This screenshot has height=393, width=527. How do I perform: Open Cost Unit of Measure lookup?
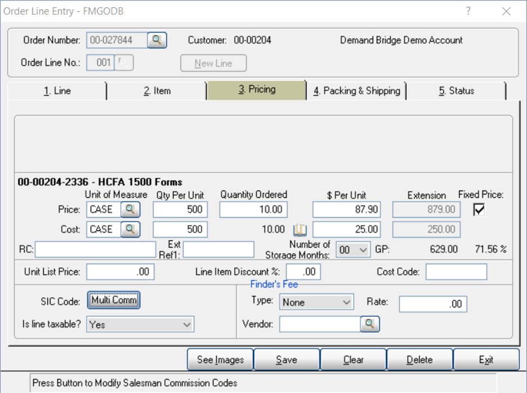[x=130, y=230]
